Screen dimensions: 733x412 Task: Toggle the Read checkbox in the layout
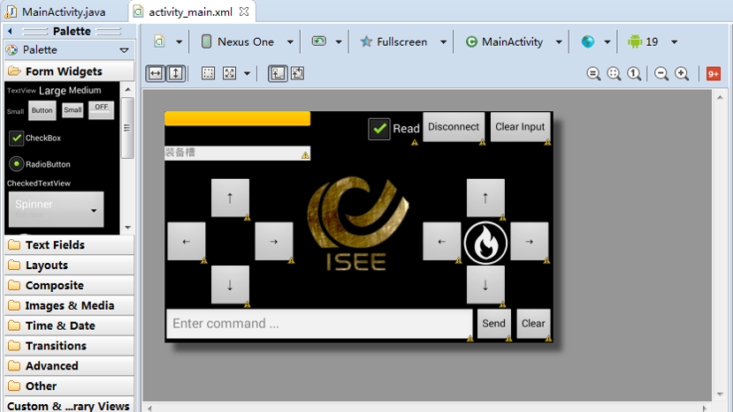[x=379, y=129]
